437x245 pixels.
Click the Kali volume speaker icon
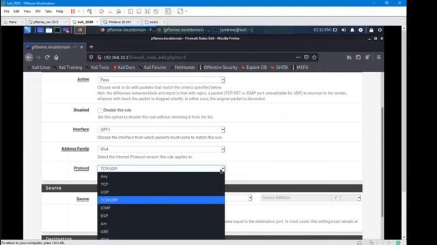pyautogui.click(x=343, y=30)
